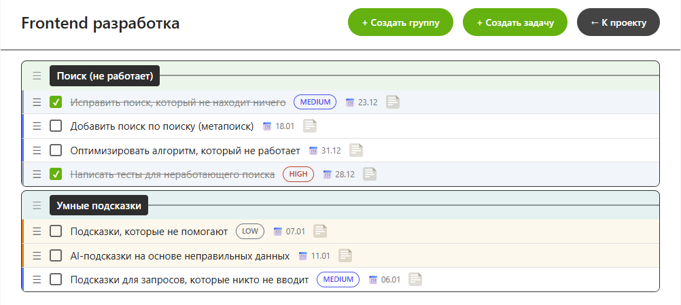Click the LOW priority badge

250,231
